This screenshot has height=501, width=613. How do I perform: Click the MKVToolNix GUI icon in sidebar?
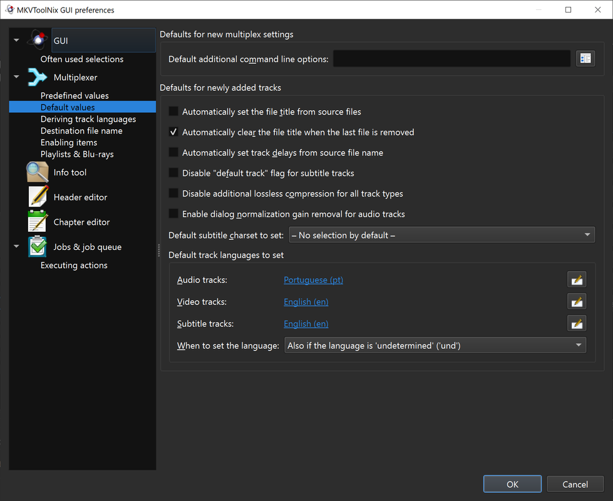click(38, 40)
